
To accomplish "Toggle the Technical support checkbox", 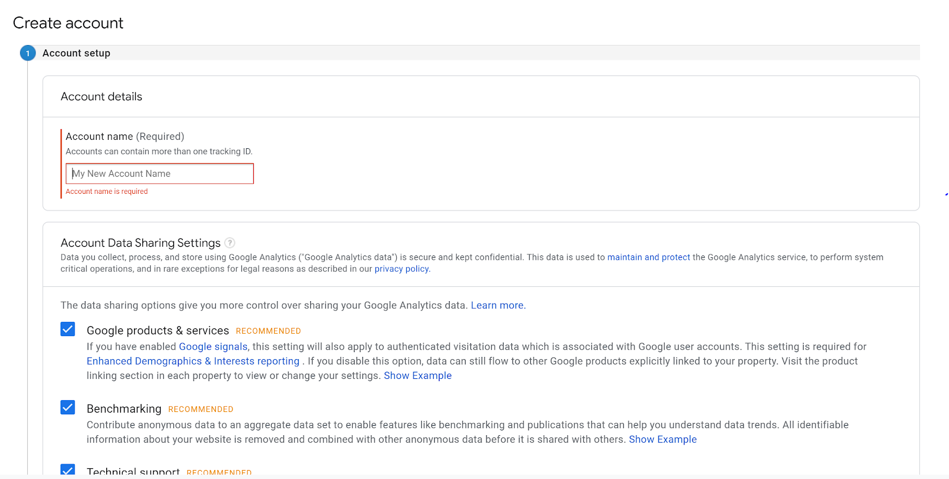I will [68, 470].
